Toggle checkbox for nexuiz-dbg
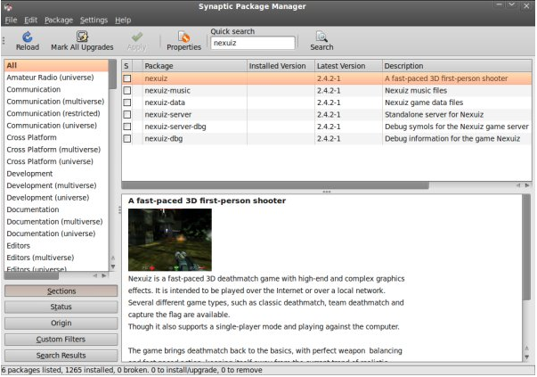This screenshot has width=537, height=377. click(x=127, y=138)
